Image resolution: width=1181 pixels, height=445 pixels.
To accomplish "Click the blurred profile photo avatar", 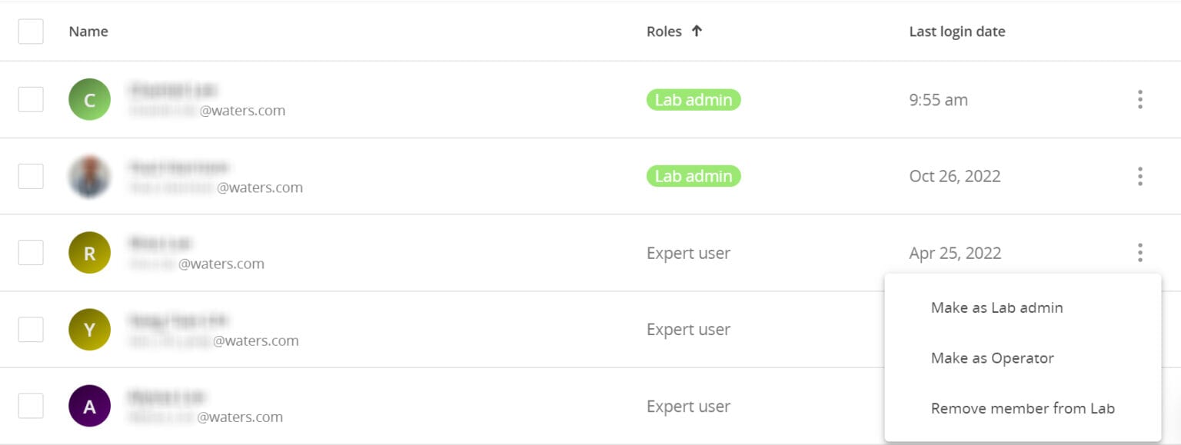I will tap(89, 177).
